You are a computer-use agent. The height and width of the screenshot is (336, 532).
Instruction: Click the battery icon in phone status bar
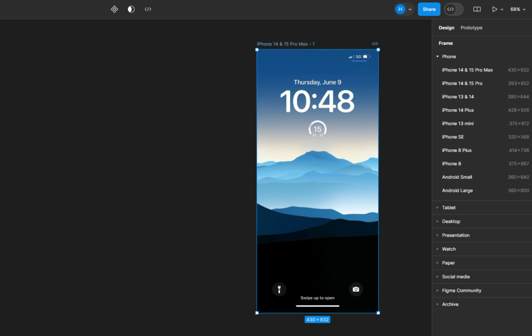366,57
